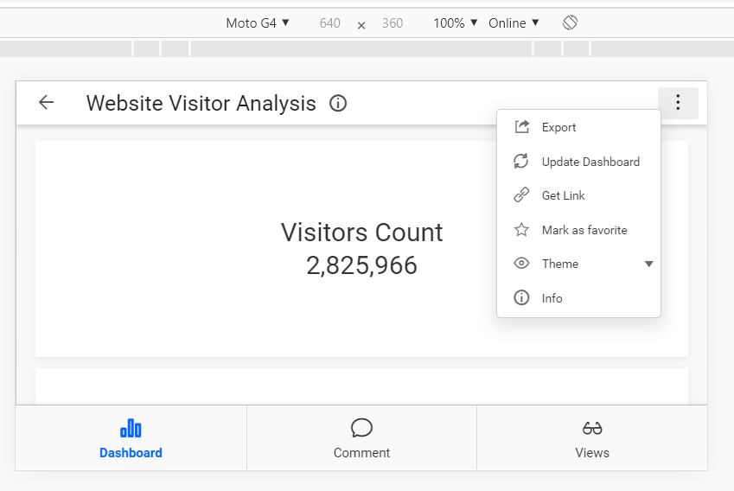Edit the 360 height field
The width and height of the screenshot is (734, 491).
(393, 23)
